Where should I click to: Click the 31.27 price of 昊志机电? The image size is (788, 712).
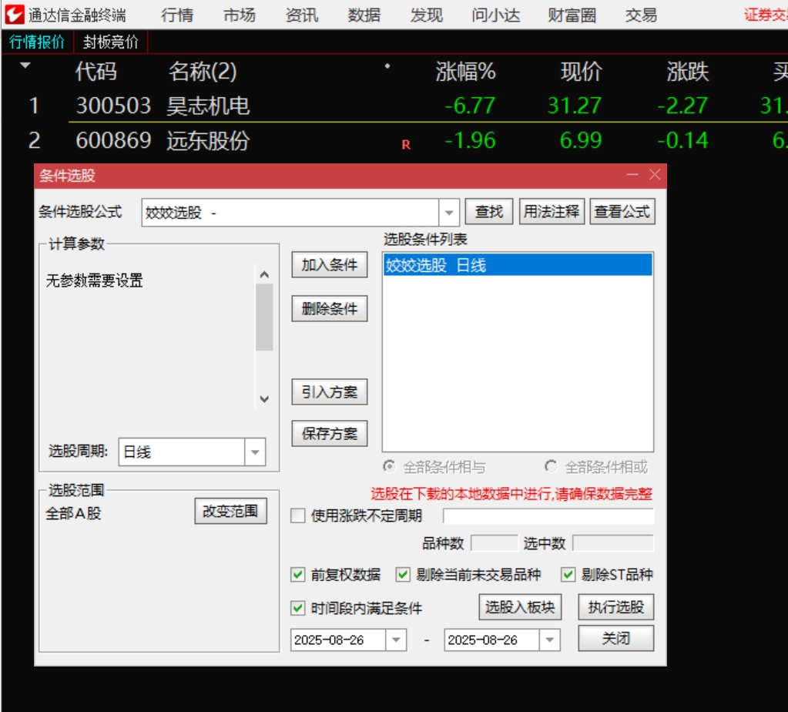575,106
